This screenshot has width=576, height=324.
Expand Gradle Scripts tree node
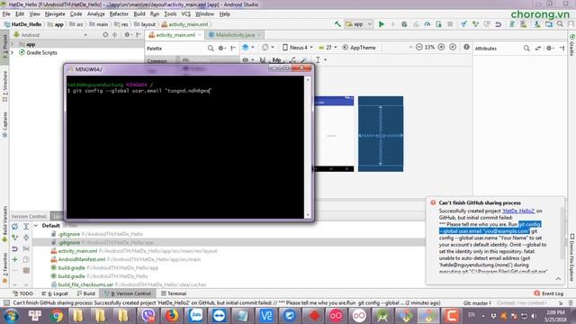click(13, 52)
